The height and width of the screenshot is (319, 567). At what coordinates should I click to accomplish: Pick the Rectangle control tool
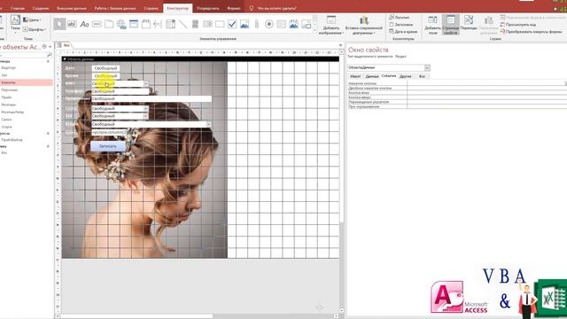click(220, 24)
